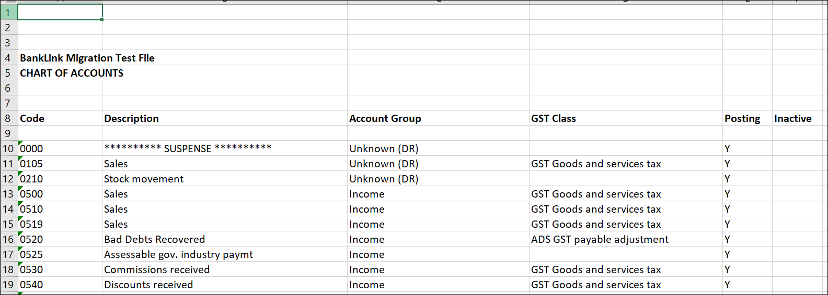Click the 'Commissions received' cell
Image resolution: width=828 pixels, height=295 pixels.
[157, 269]
